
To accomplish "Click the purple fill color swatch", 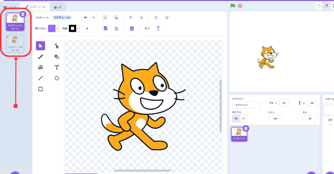I will coord(52,29).
